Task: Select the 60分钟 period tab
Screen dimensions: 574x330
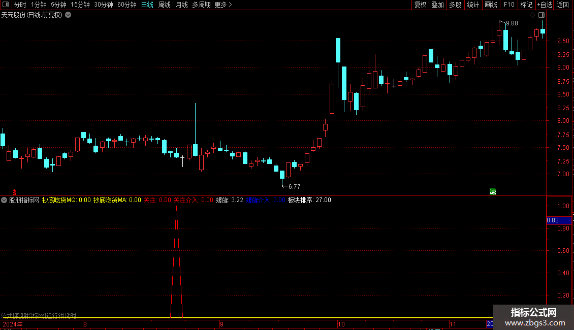Action: (127, 5)
